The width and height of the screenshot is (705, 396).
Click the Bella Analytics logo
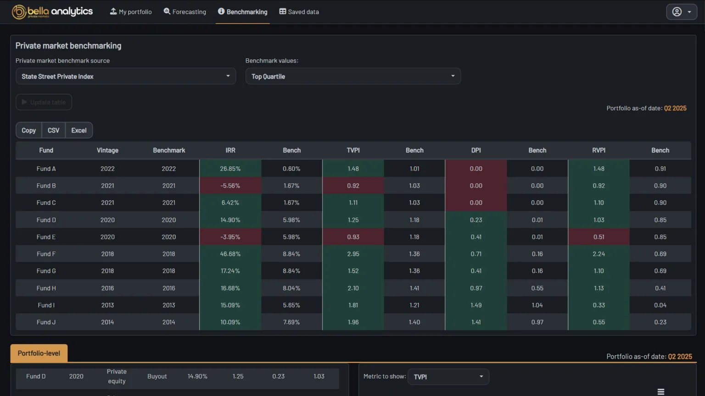coord(52,12)
